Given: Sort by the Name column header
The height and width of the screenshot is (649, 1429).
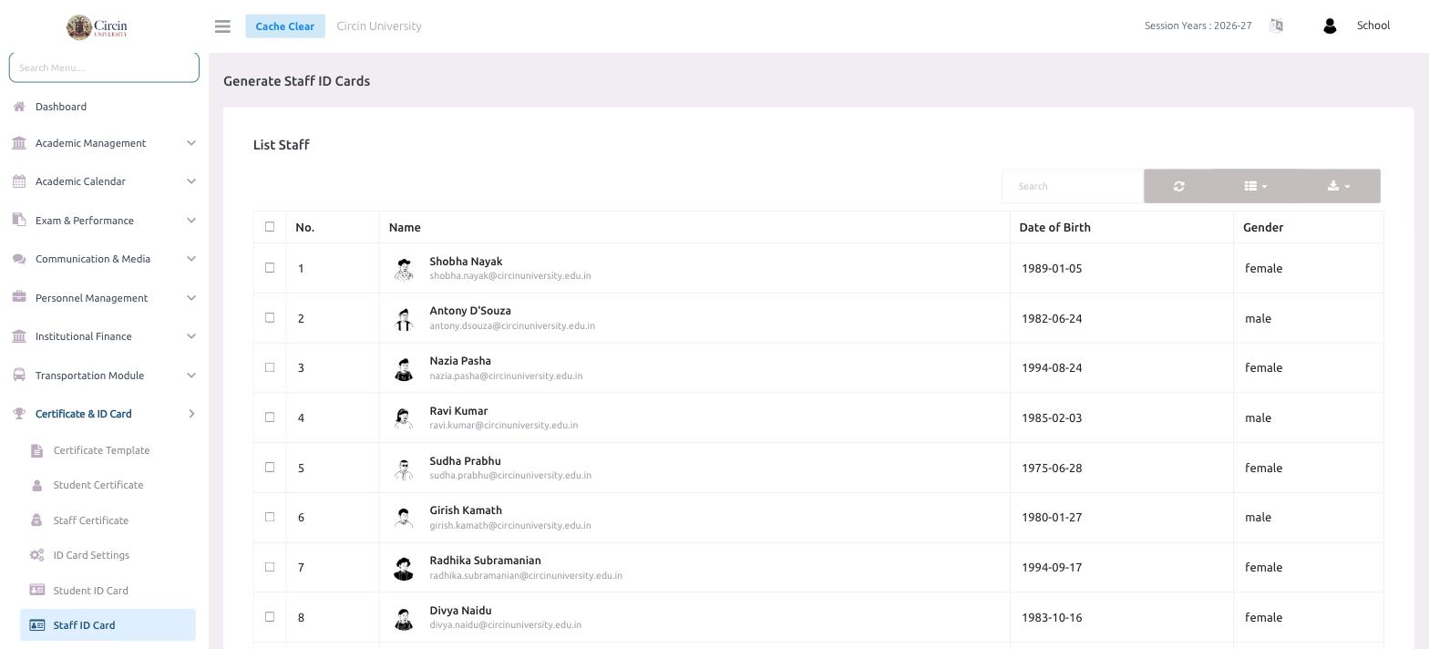Looking at the screenshot, I should (405, 227).
